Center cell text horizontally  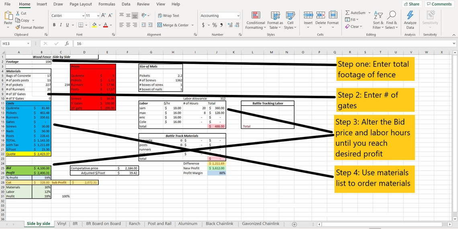coord(128,25)
